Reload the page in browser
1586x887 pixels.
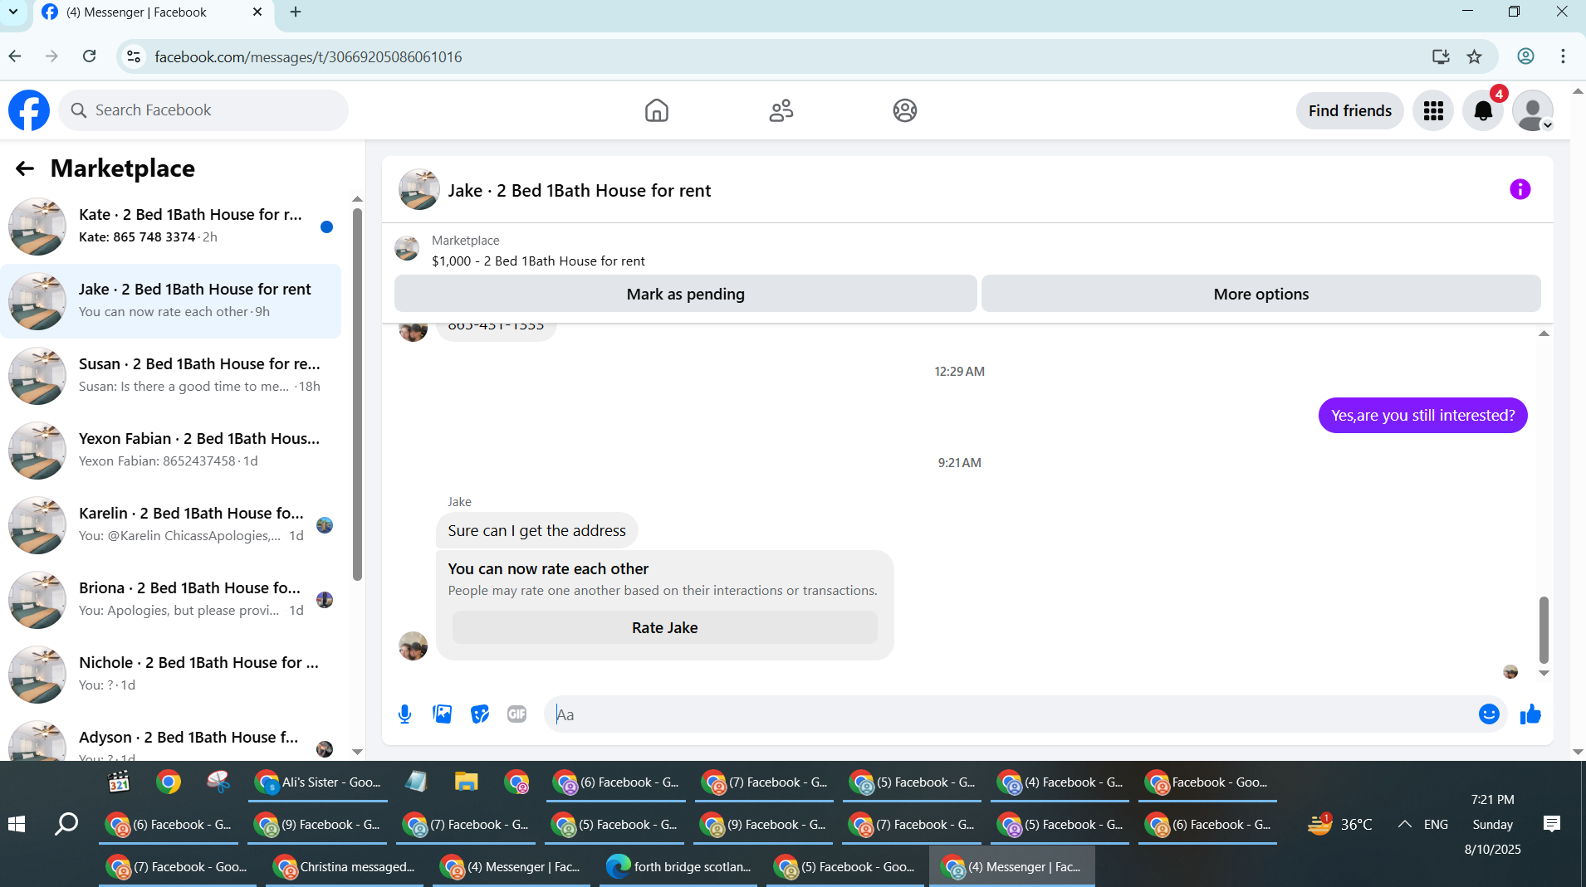point(90,56)
